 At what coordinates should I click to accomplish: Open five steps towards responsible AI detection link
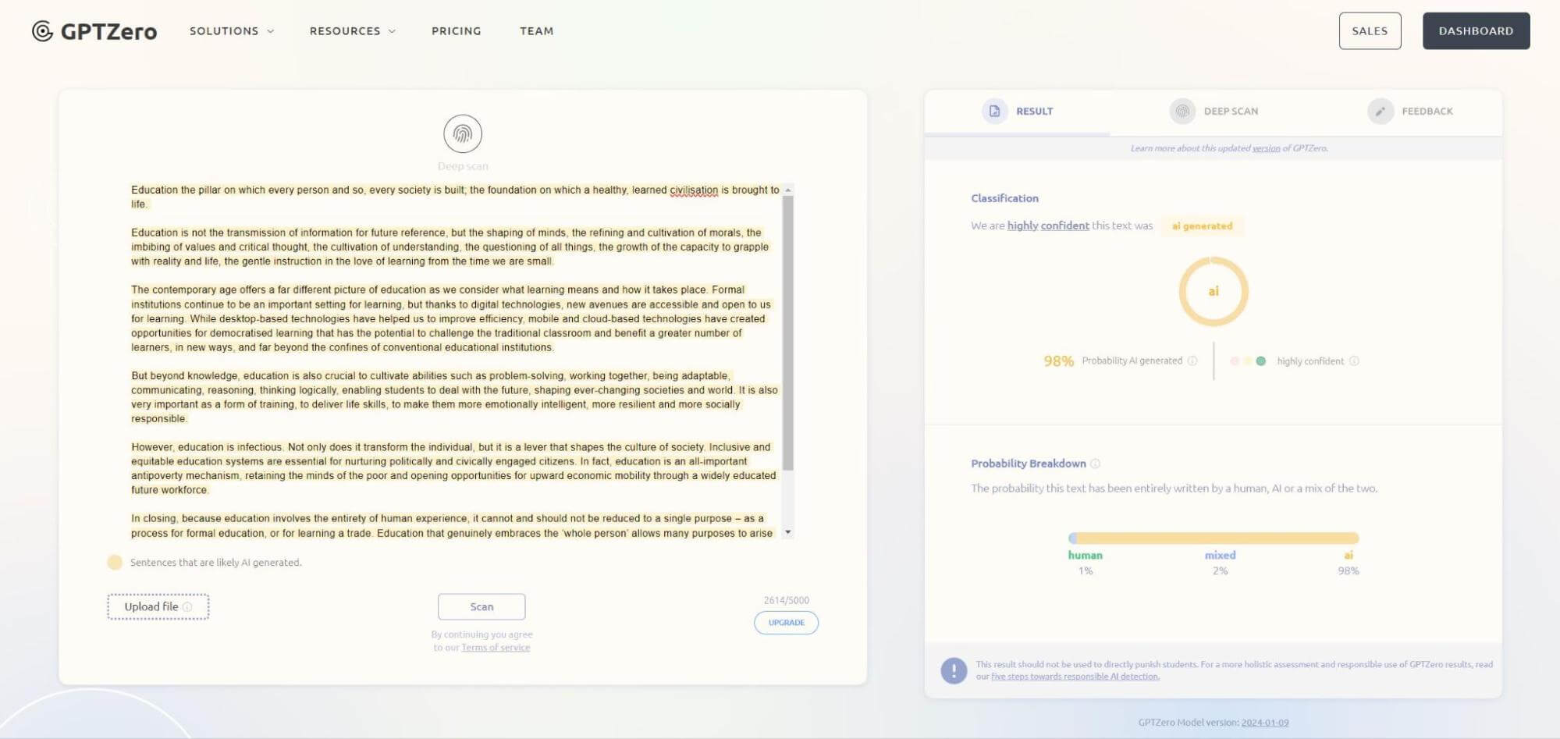pos(1075,677)
